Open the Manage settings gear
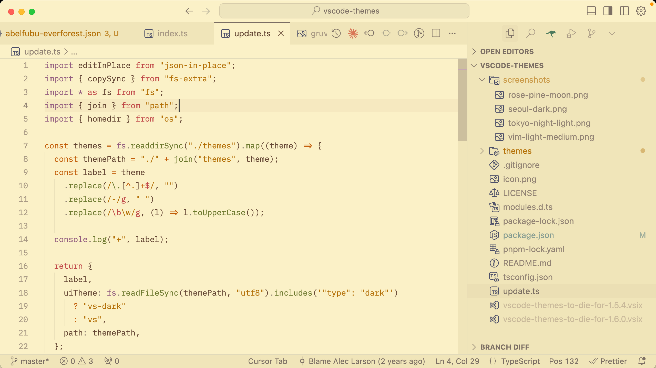 [641, 11]
